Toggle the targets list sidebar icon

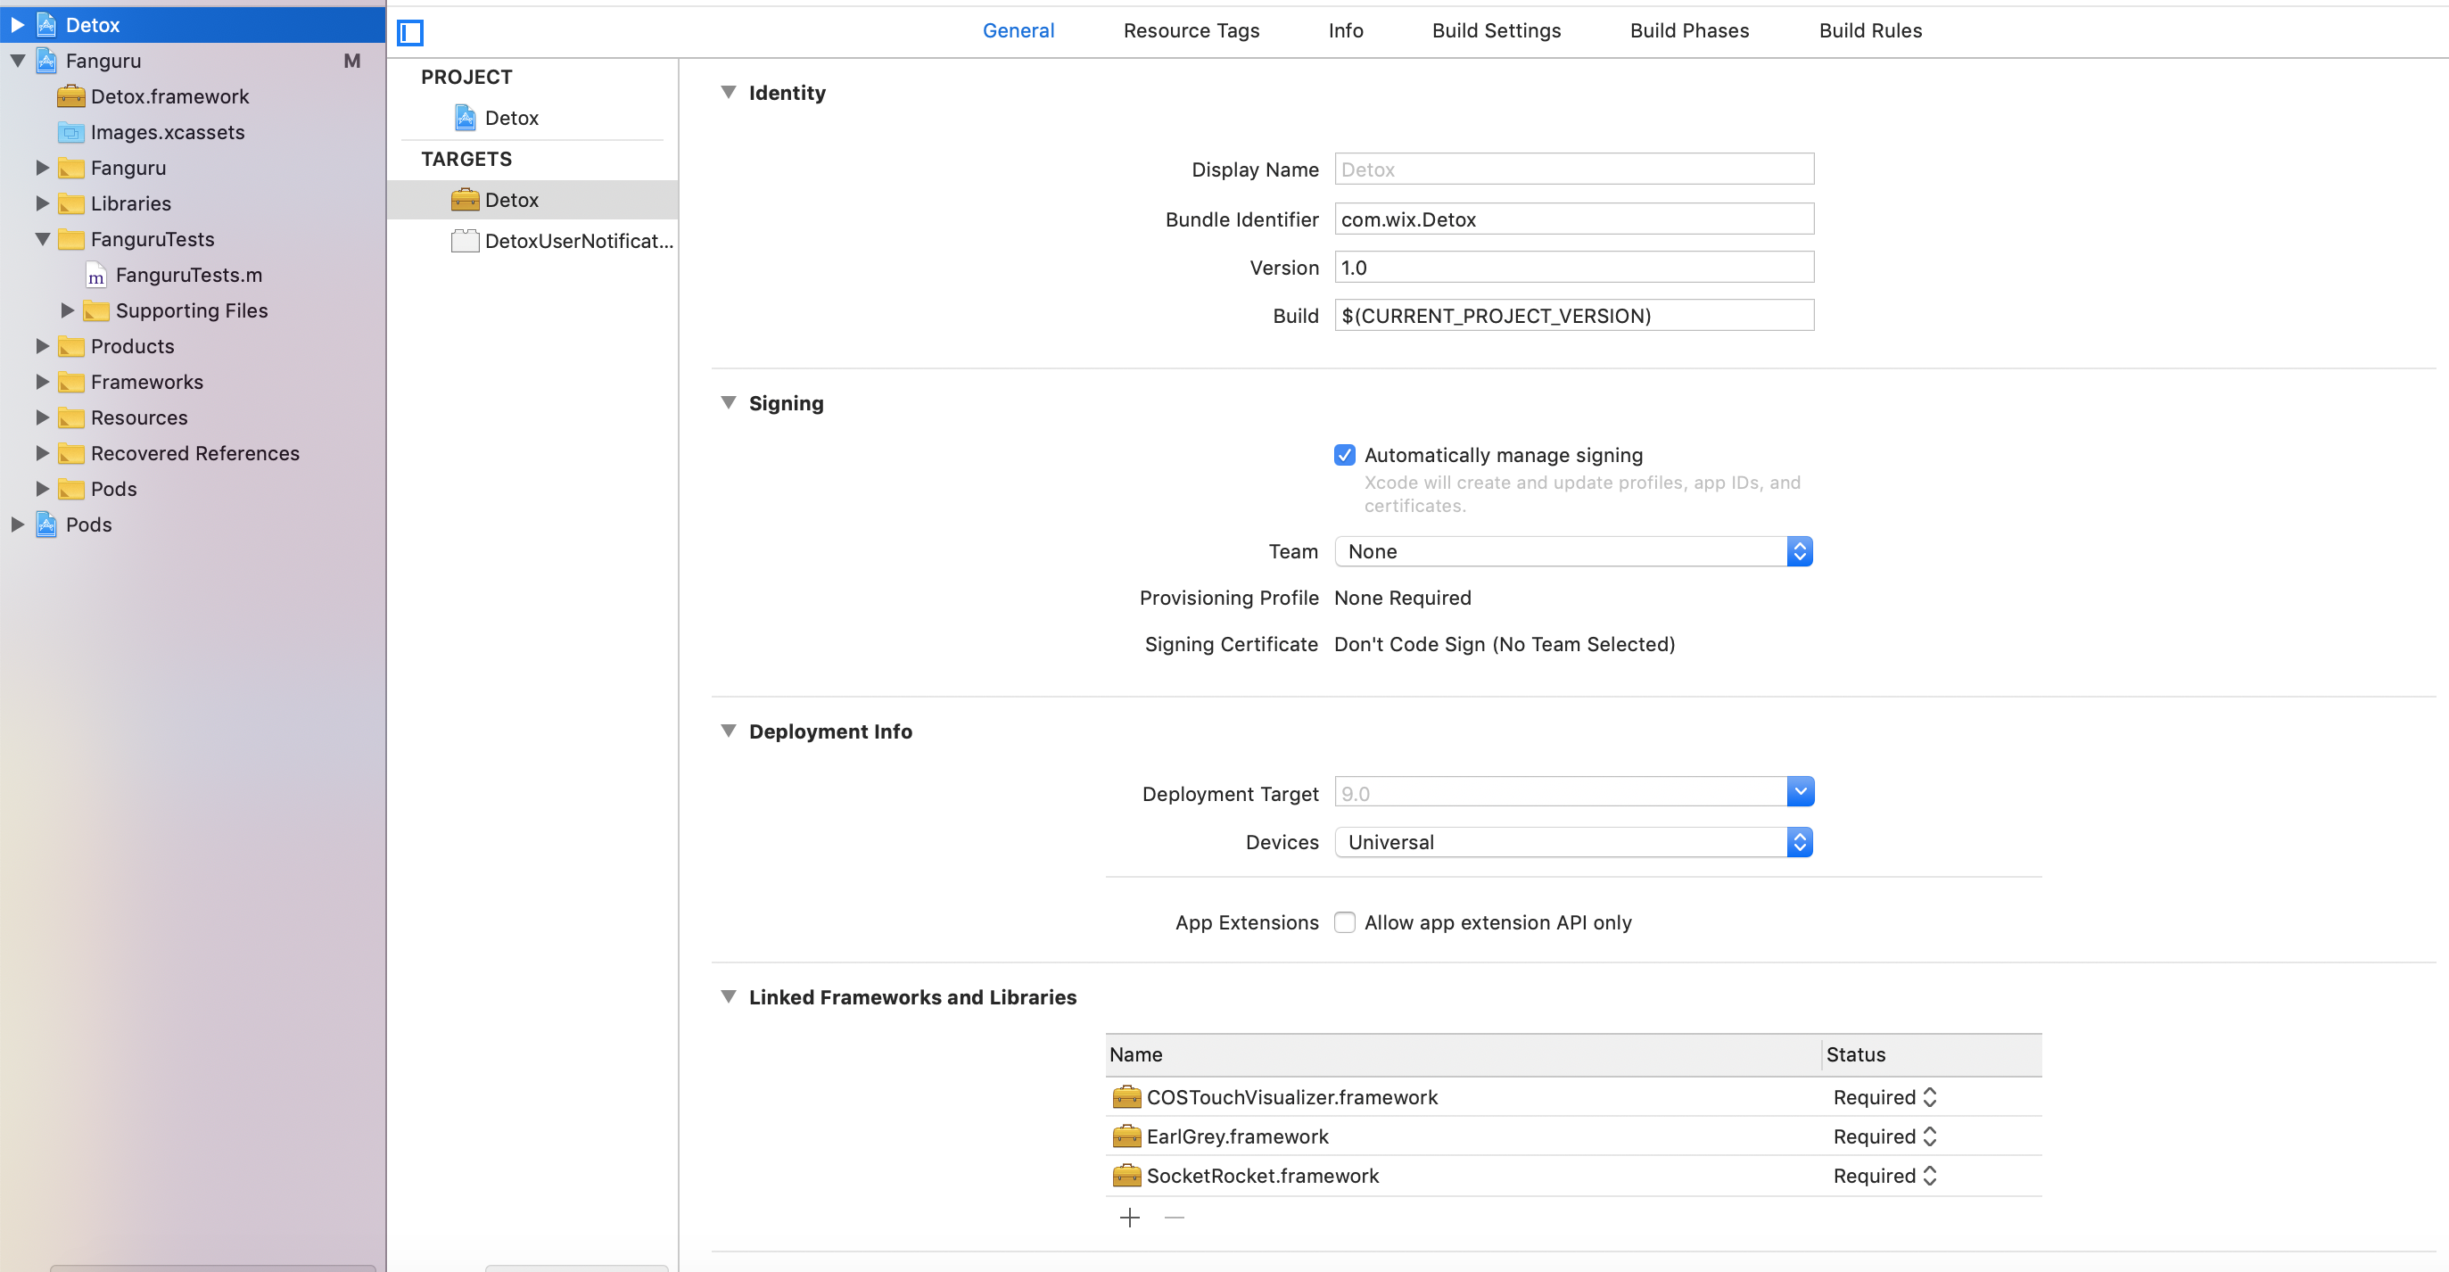(409, 32)
